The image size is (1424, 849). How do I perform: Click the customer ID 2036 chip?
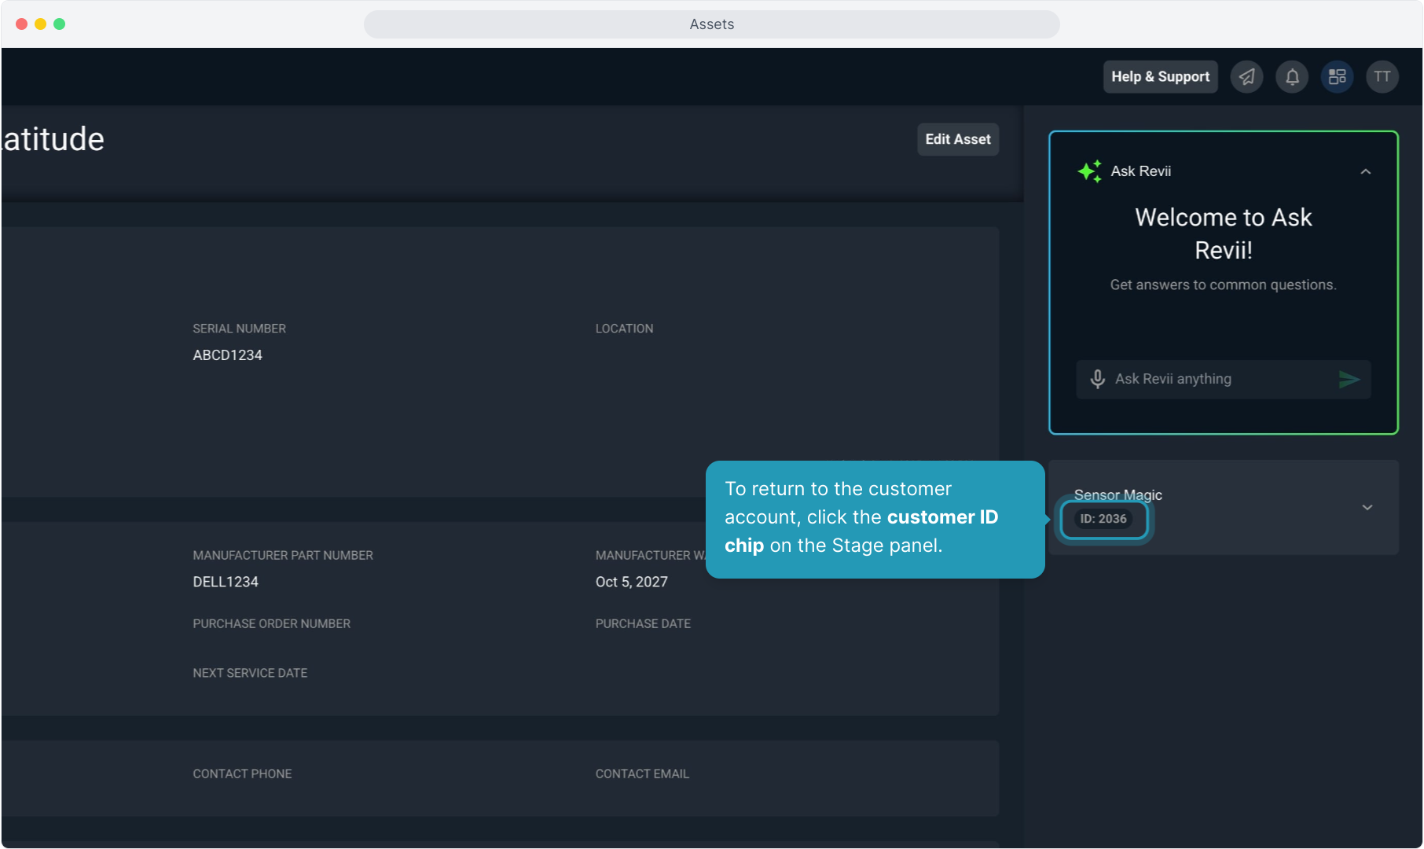[1103, 519]
